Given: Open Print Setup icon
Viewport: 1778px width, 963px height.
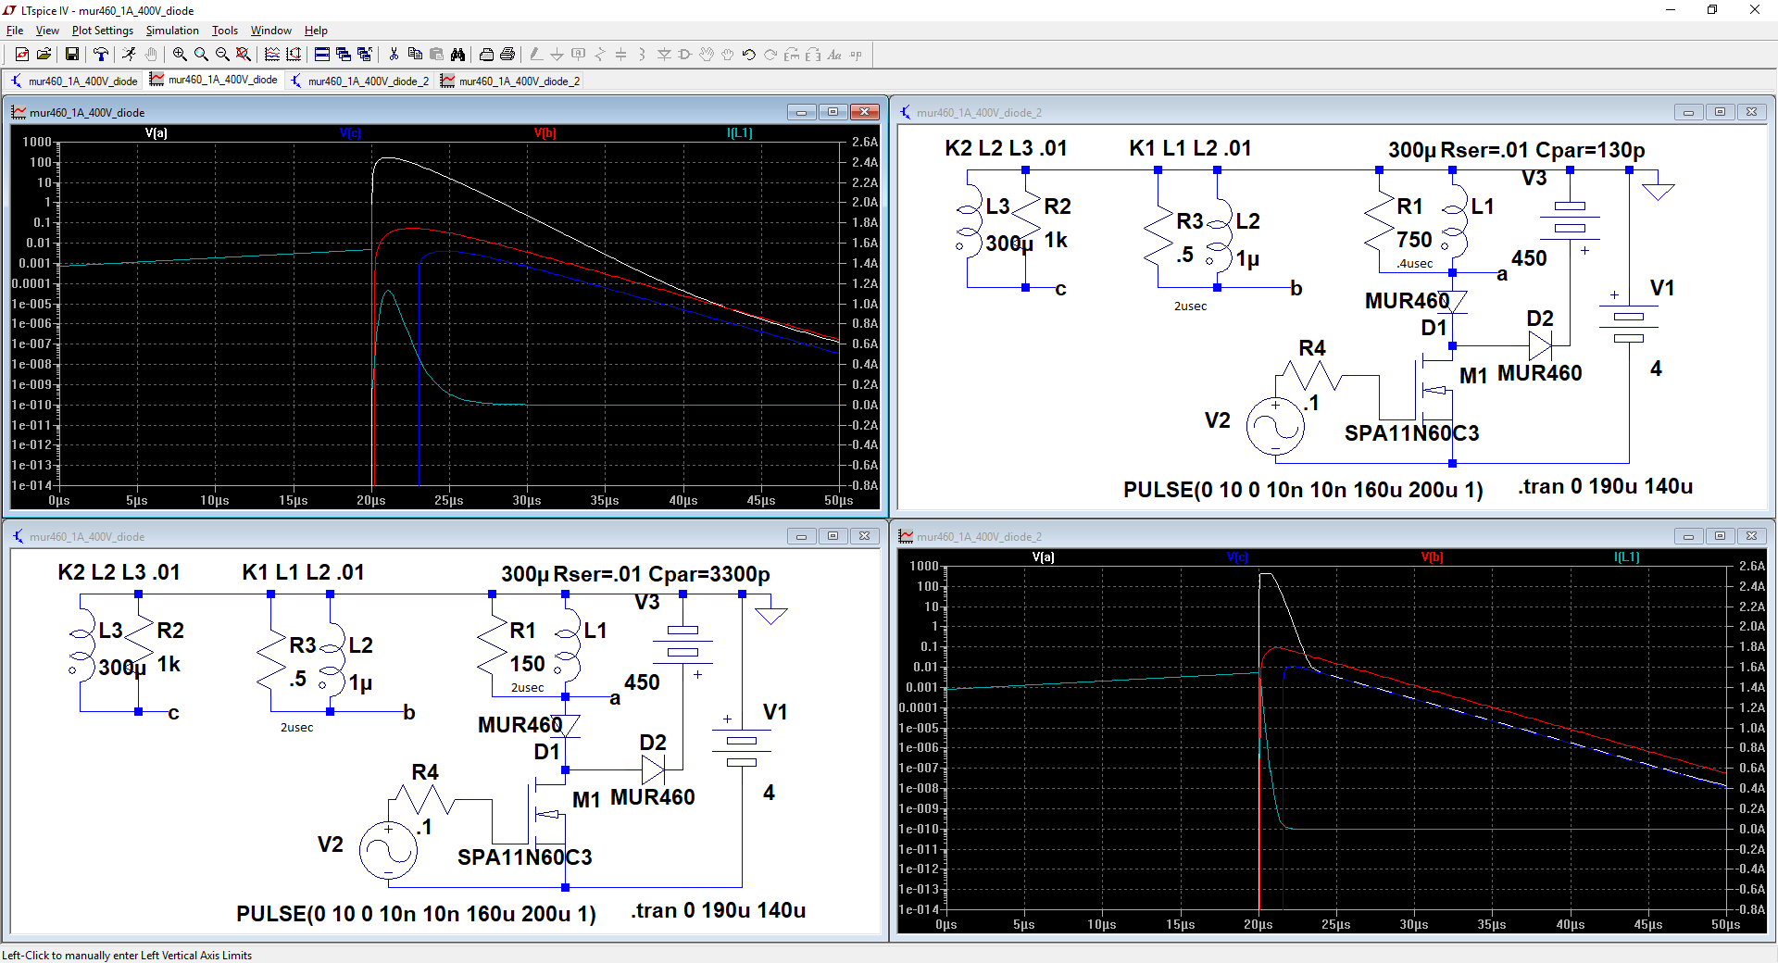Looking at the screenshot, I should pos(486,55).
